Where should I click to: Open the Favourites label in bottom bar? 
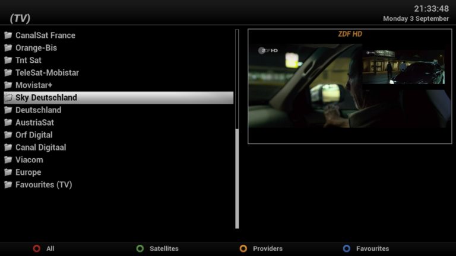pos(372,249)
